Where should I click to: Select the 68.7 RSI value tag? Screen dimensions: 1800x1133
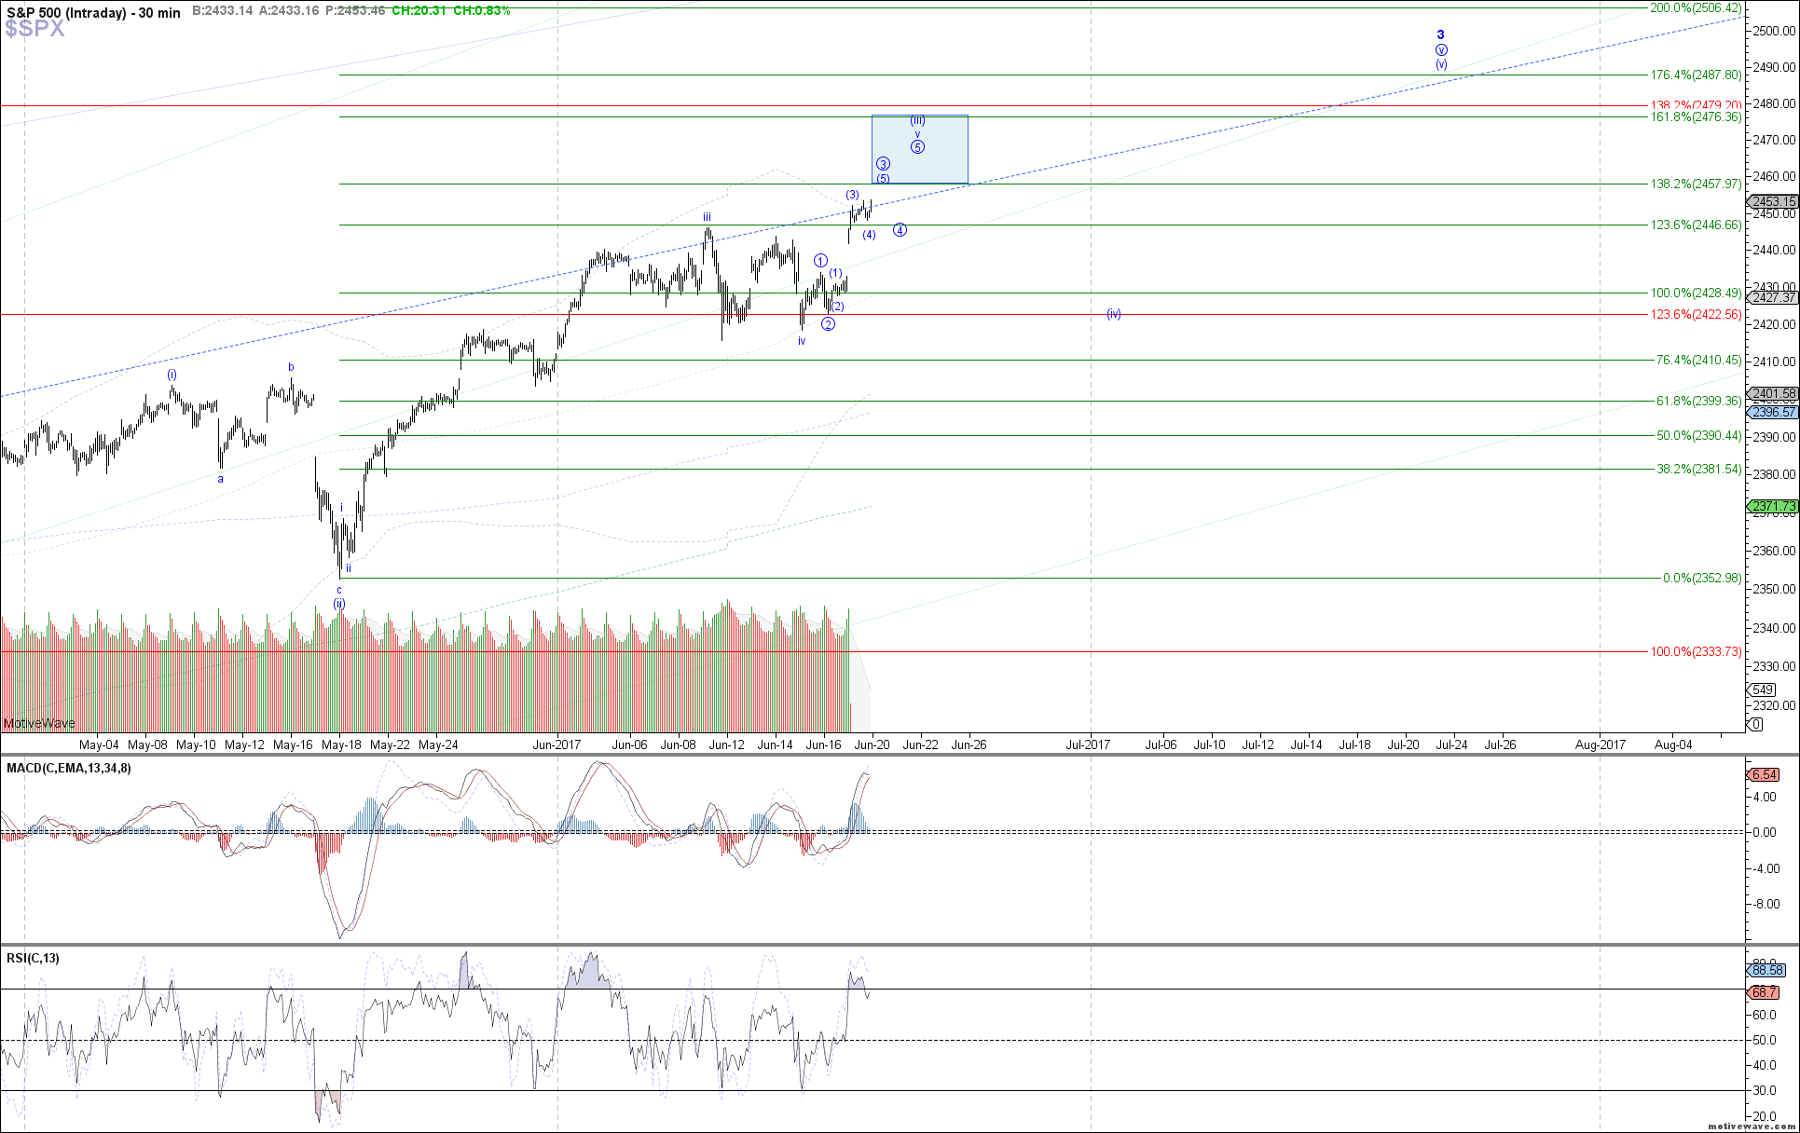[x=1764, y=993]
